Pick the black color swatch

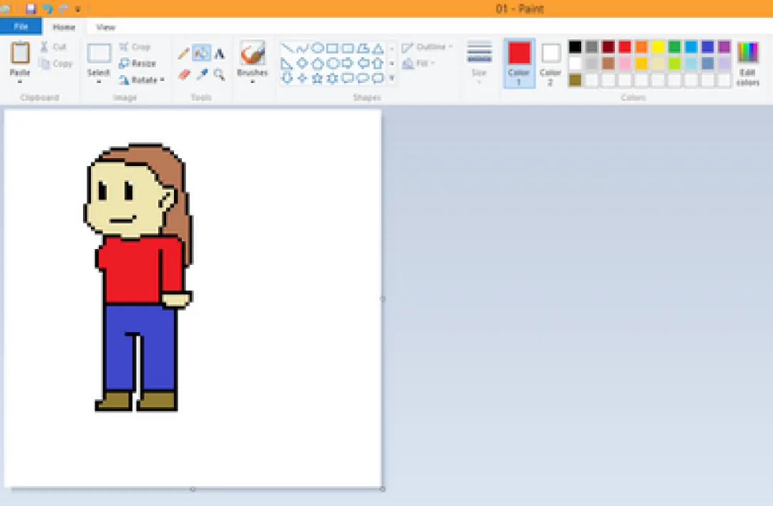click(x=575, y=47)
